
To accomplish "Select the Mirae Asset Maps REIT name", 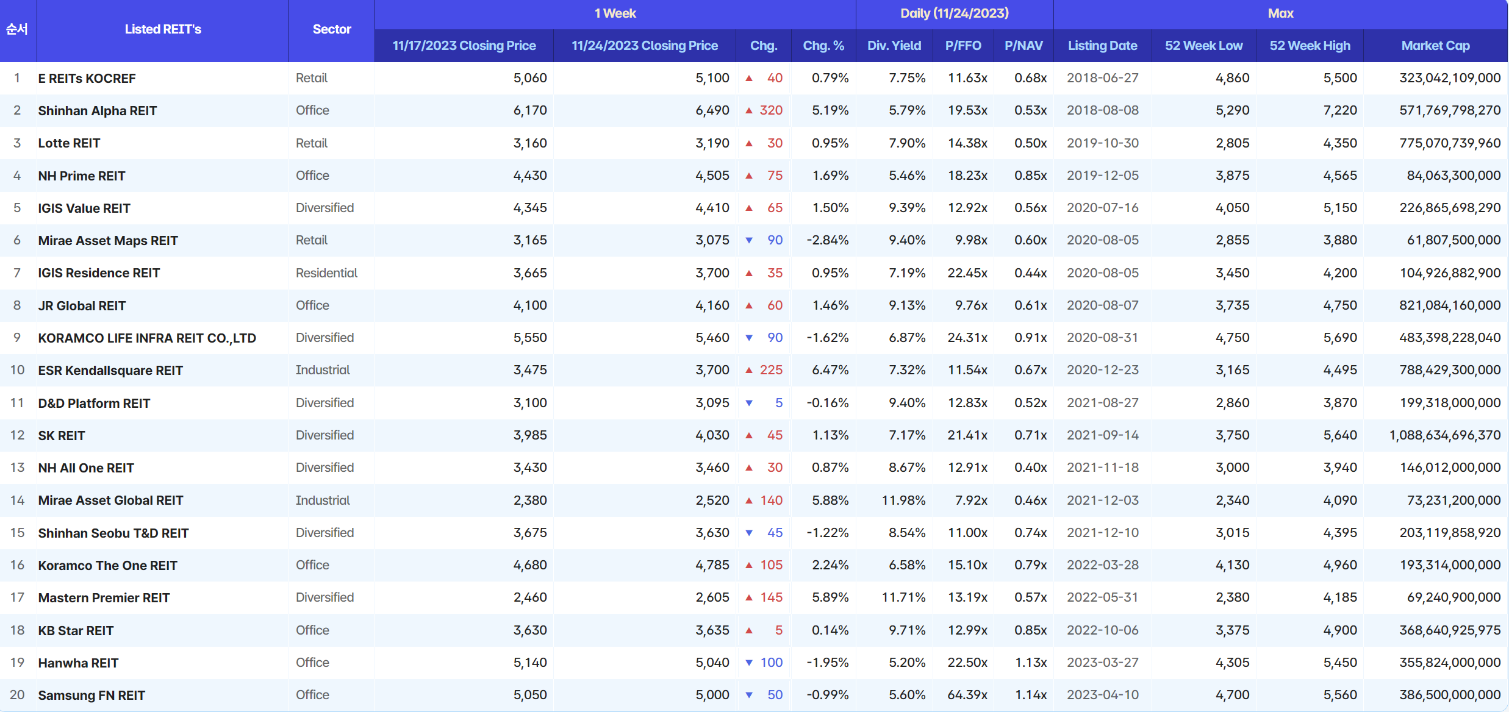I will pyautogui.click(x=108, y=241).
